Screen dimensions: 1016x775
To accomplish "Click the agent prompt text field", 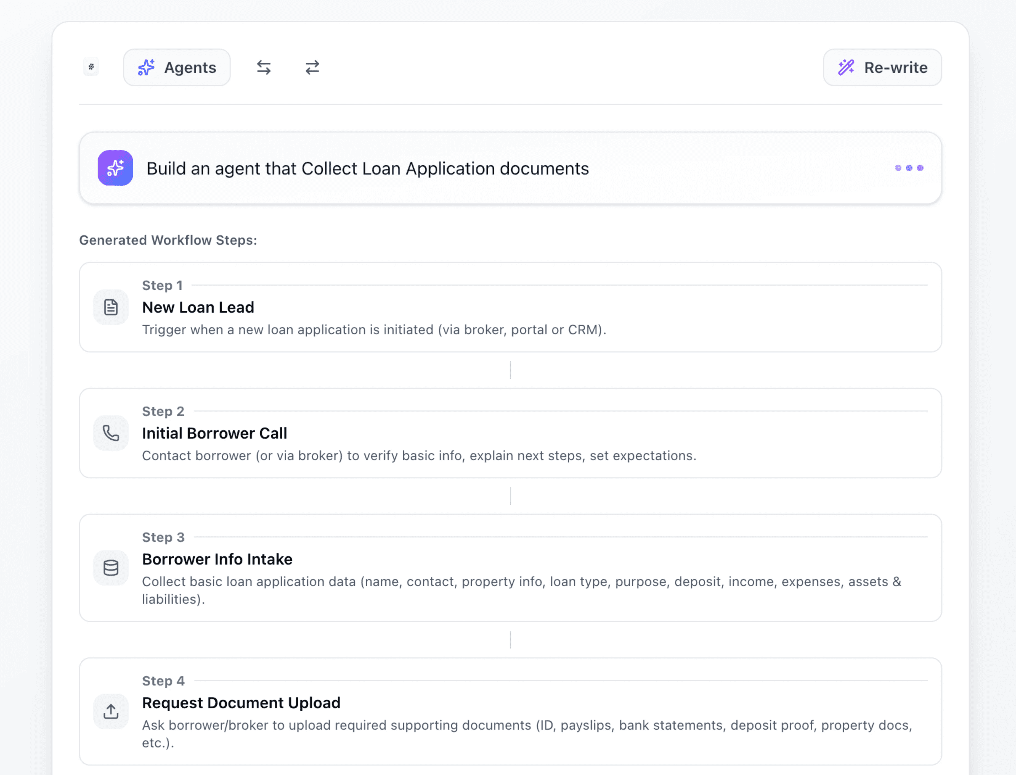I will click(x=367, y=169).
